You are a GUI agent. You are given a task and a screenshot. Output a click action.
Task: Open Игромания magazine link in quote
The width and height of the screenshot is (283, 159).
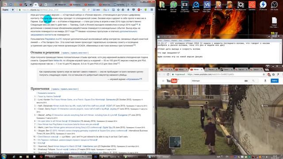point(133,79)
